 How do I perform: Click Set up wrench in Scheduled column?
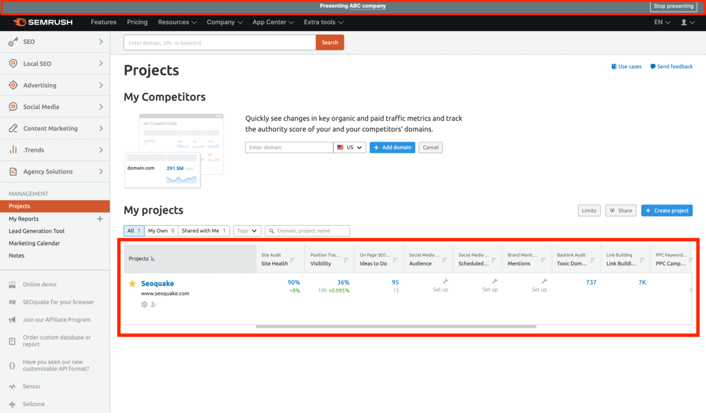click(x=495, y=282)
